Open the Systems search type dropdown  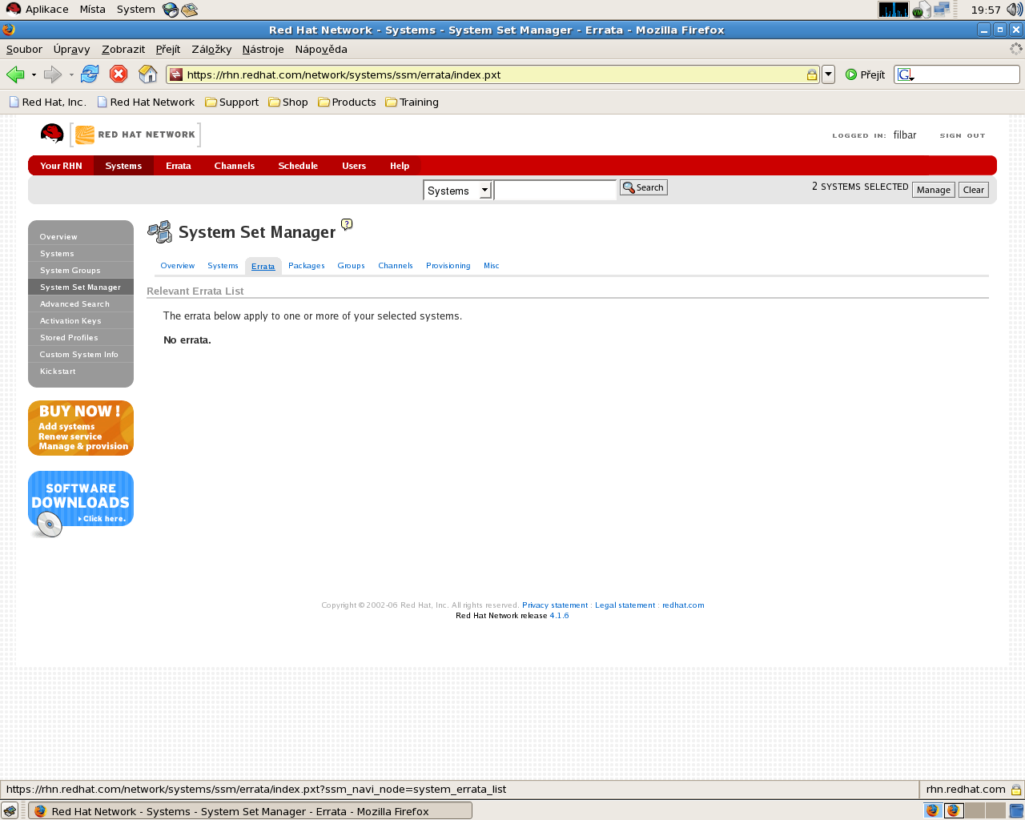coord(457,191)
